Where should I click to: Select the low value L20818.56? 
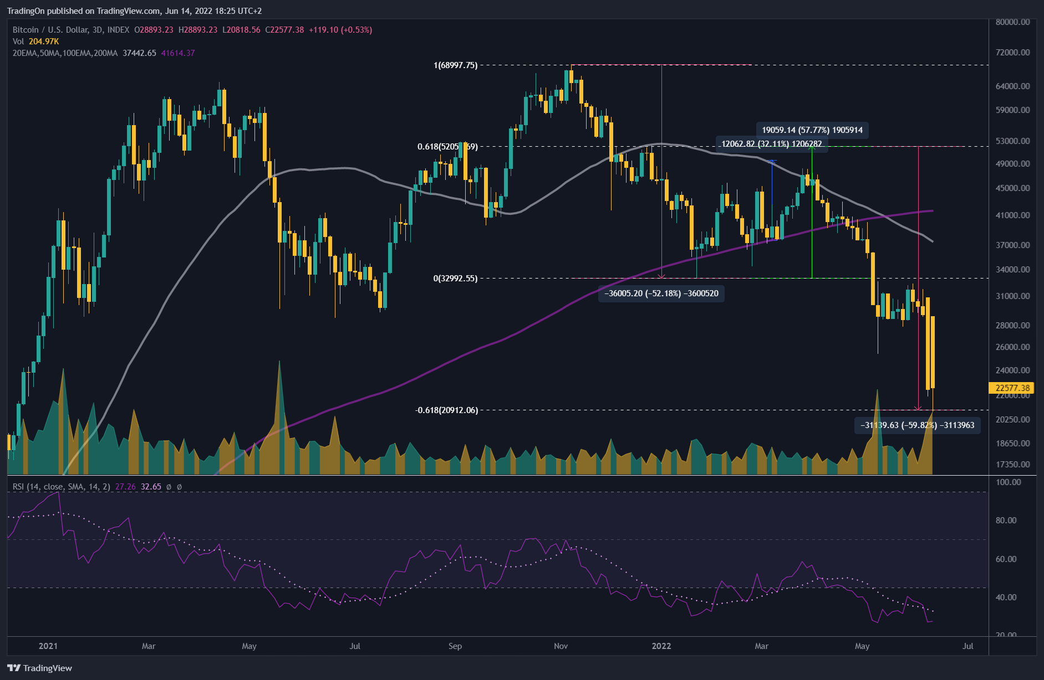pos(241,30)
